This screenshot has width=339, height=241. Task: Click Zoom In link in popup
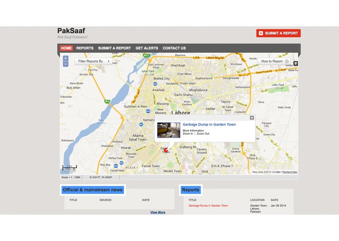[188, 134]
